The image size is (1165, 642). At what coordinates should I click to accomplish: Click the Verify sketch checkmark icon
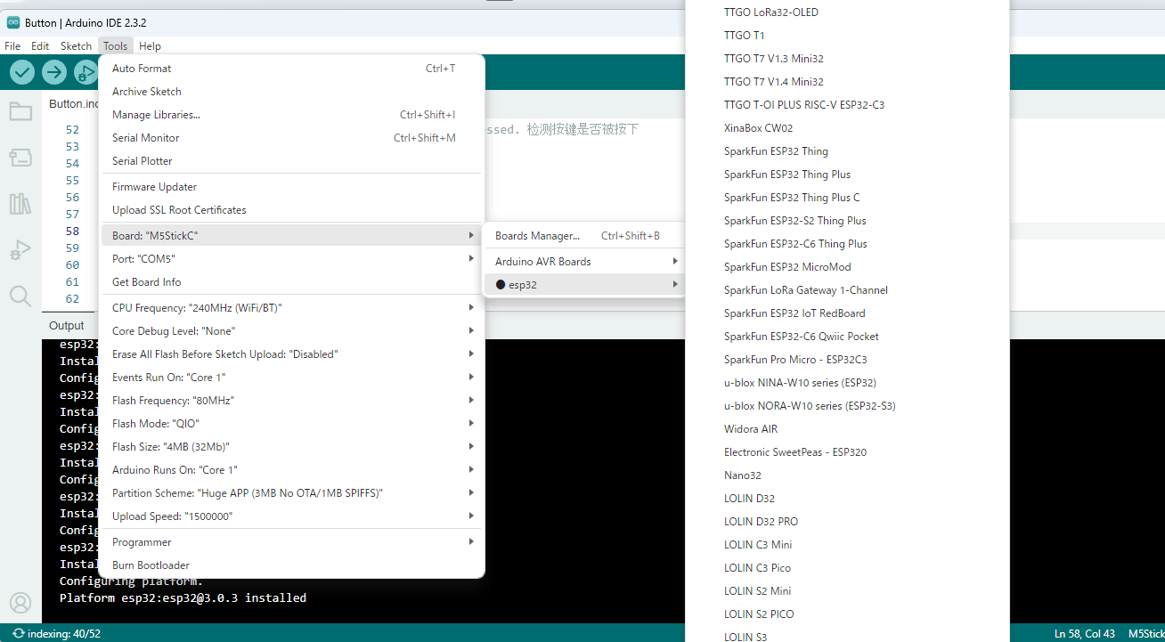pyautogui.click(x=22, y=72)
